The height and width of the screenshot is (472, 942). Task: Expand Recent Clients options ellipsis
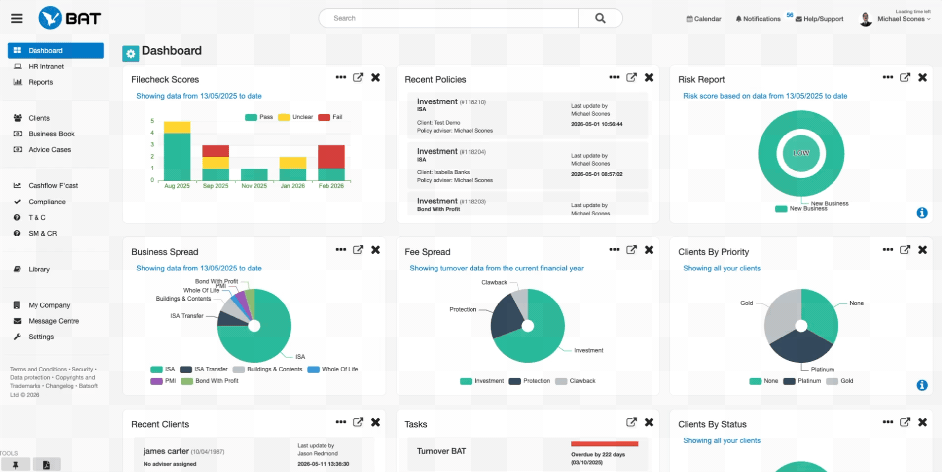[341, 422]
